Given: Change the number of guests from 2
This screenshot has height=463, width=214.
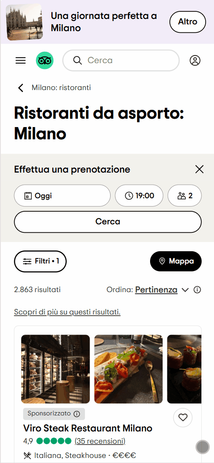Looking at the screenshot, I should tap(185, 195).
